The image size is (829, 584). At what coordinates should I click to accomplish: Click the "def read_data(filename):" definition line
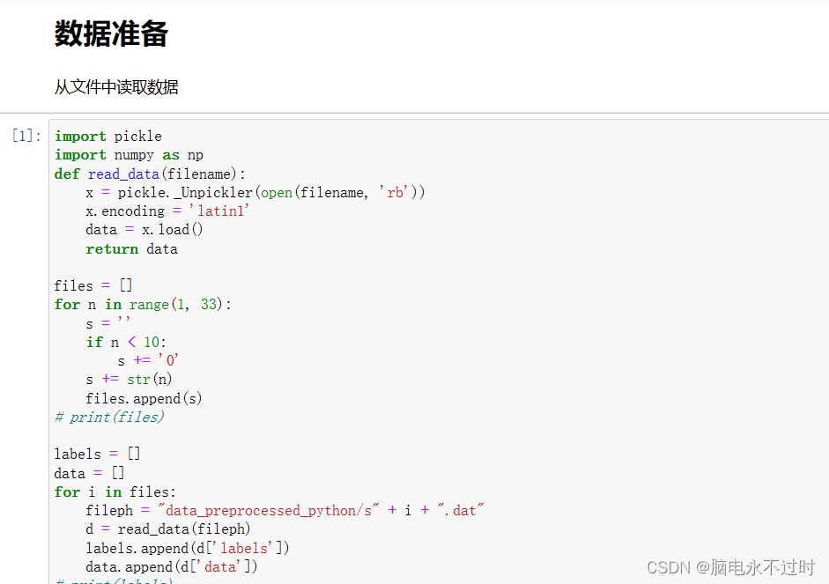(x=150, y=174)
